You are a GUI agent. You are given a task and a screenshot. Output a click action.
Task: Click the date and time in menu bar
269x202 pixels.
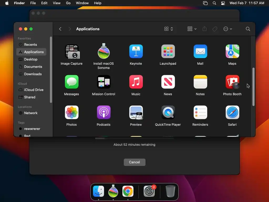click(x=247, y=3)
